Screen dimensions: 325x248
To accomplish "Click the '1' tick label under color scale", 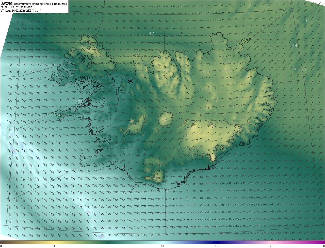I will [x=54, y=246].
